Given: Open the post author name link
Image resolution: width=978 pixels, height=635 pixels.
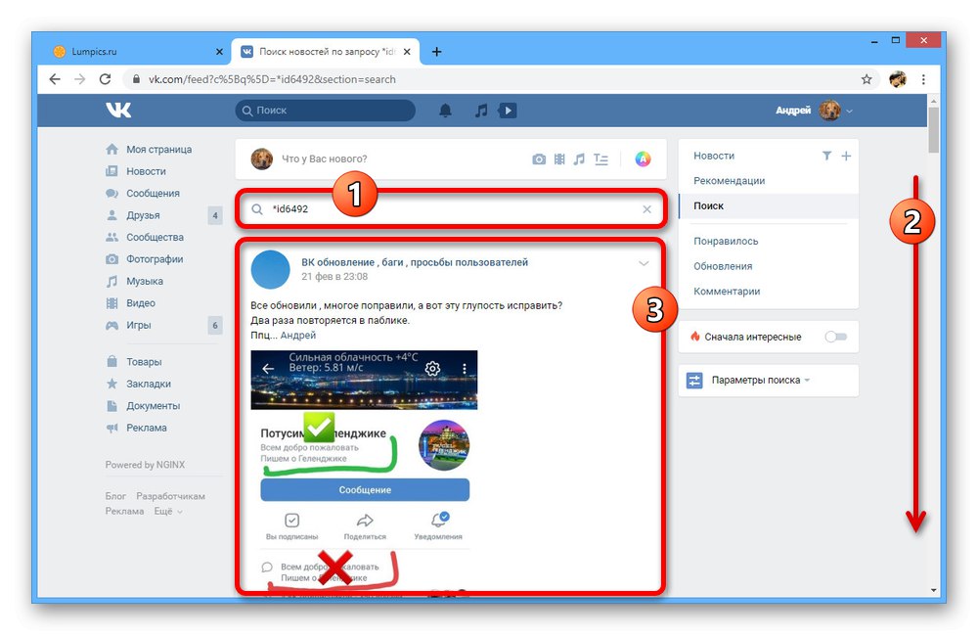Looking at the screenshot, I should 415,262.
